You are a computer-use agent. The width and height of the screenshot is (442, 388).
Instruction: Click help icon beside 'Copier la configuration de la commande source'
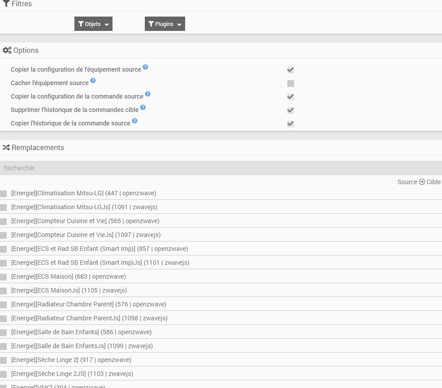point(147,94)
